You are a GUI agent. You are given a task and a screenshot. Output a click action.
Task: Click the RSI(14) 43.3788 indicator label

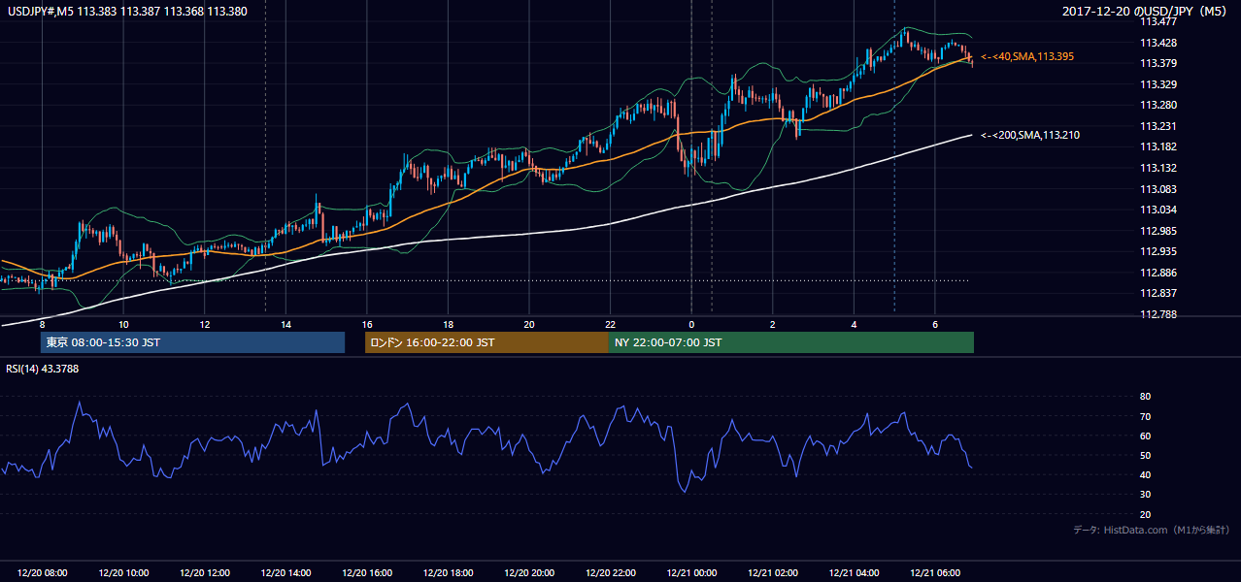43,369
